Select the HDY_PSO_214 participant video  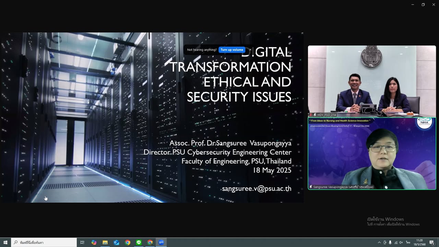click(372, 81)
